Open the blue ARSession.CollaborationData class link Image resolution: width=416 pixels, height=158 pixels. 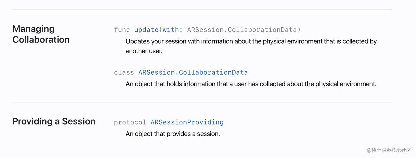193,72
